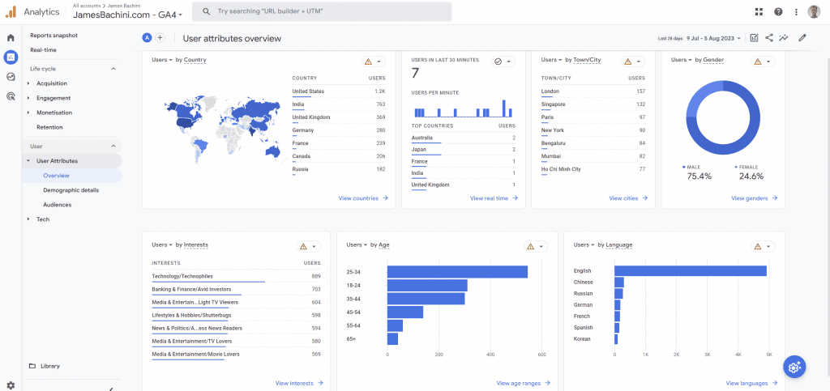Click the View cities link
The image size is (830, 391).
pos(628,198)
